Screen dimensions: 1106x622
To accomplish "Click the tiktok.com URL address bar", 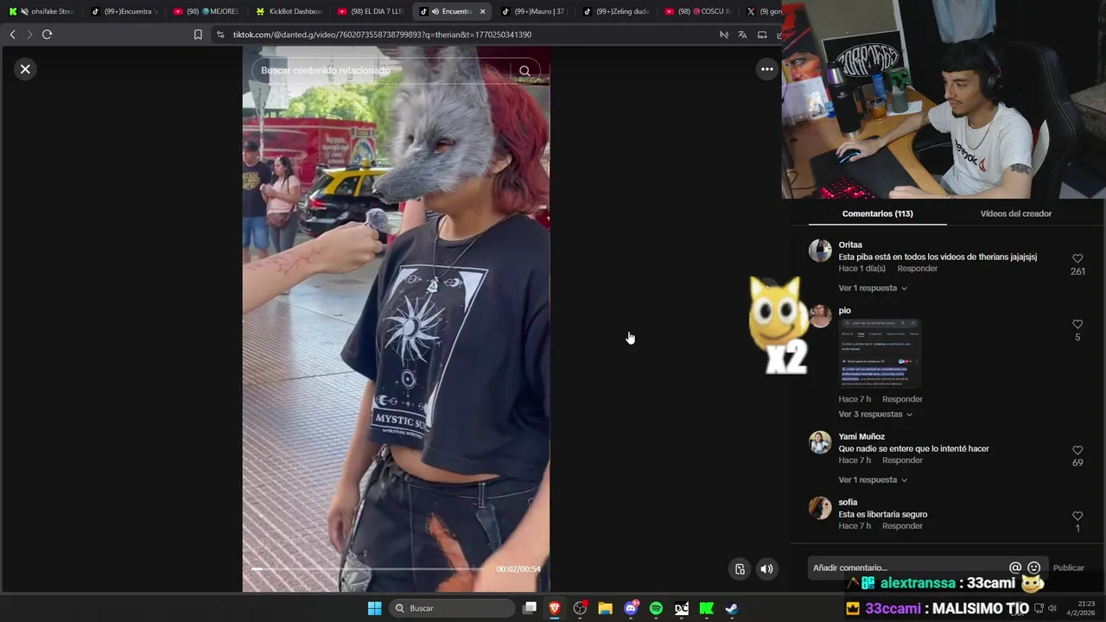I will pyautogui.click(x=382, y=35).
